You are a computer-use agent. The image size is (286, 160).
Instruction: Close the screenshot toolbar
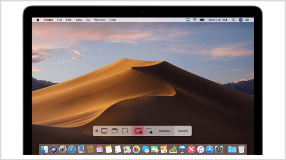click(97, 131)
